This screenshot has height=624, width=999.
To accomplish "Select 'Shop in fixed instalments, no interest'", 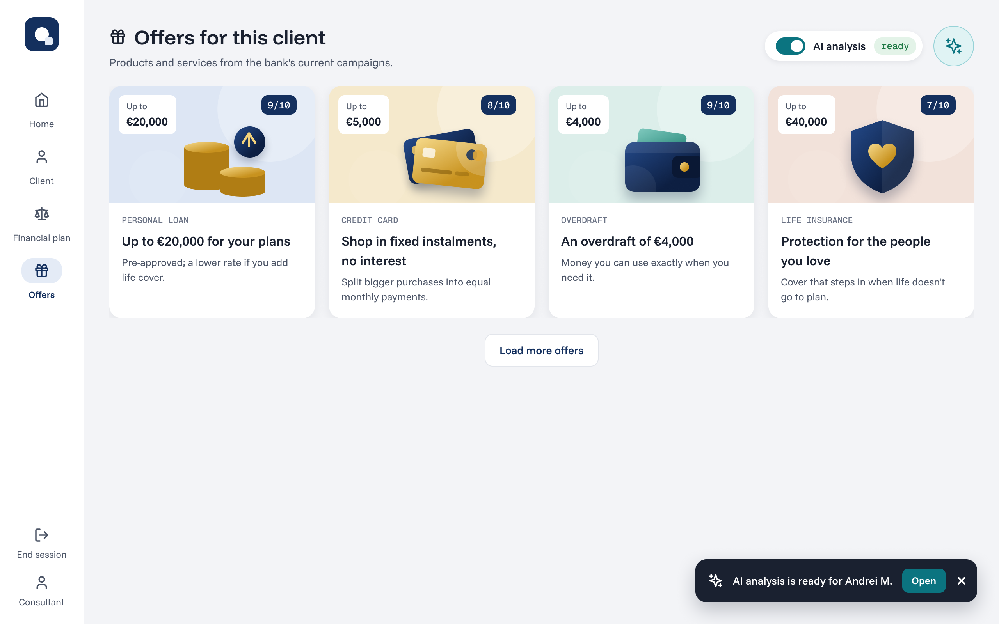I will tap(419, 251).
